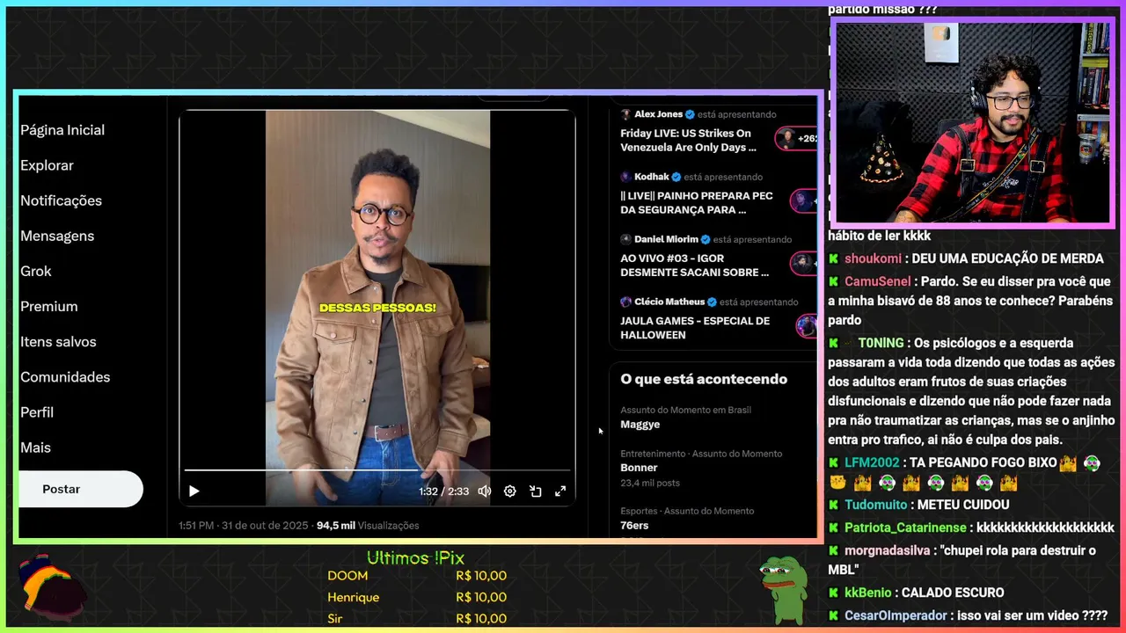Click the O que está acontecendo heading
The height and width of the screenshot is (633, 1126).
[x=704, y=379]
